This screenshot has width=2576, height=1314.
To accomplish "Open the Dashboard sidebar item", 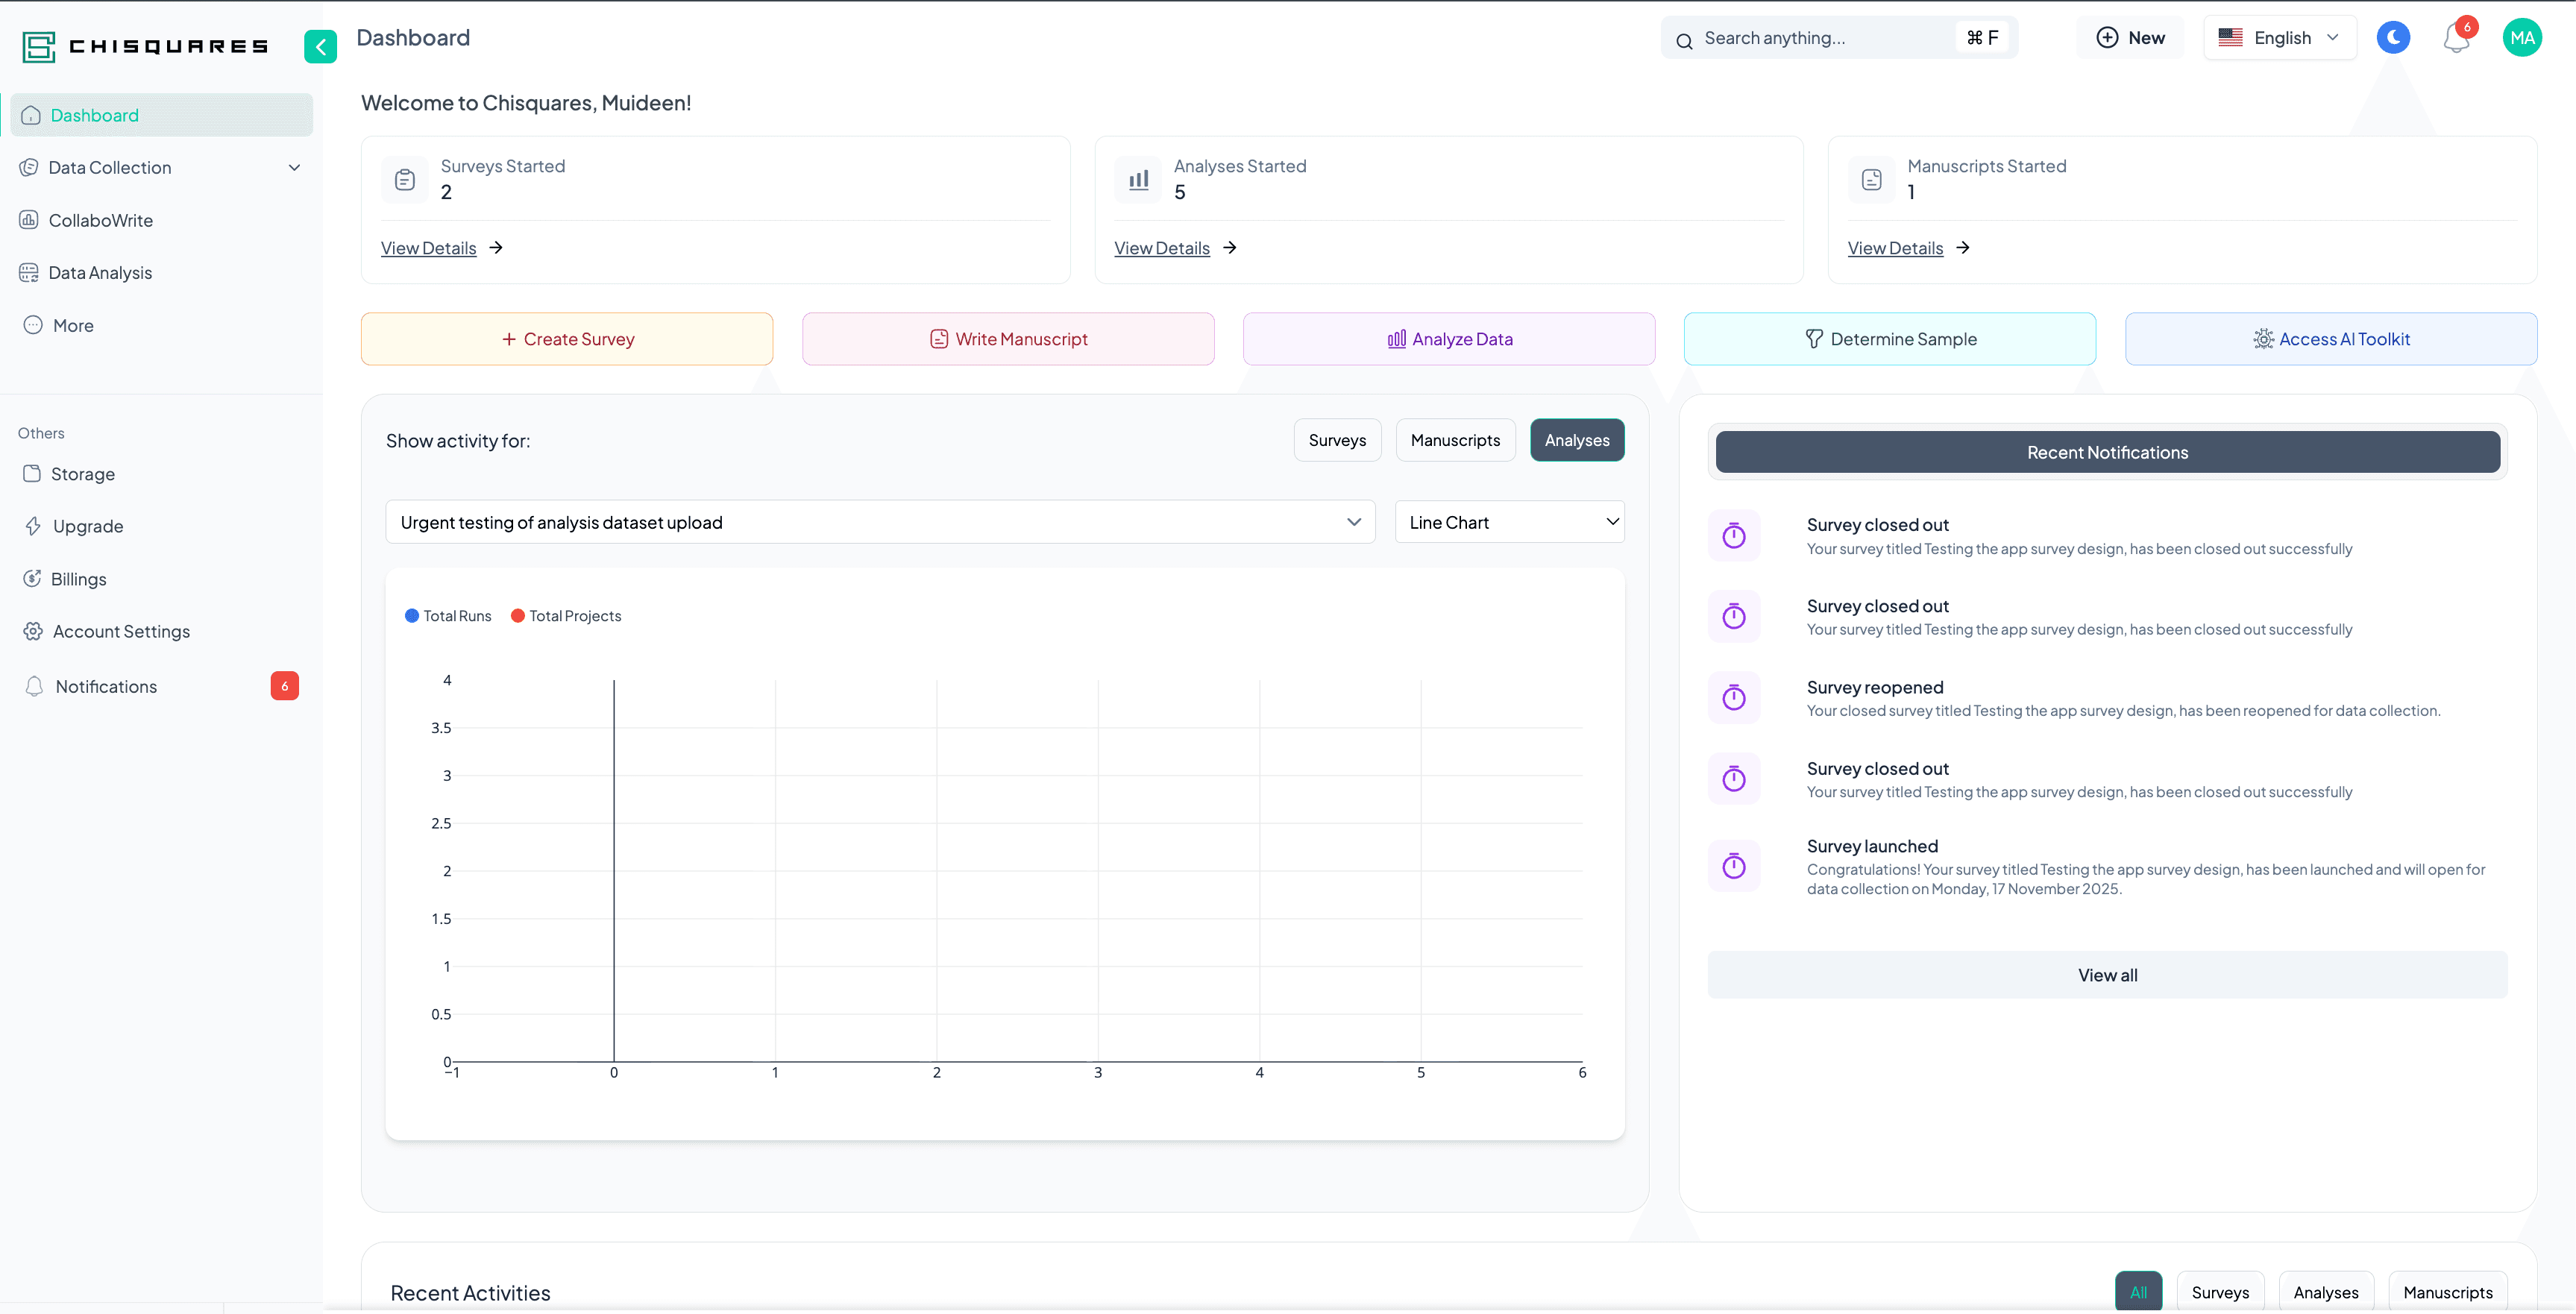I will 162,115.
